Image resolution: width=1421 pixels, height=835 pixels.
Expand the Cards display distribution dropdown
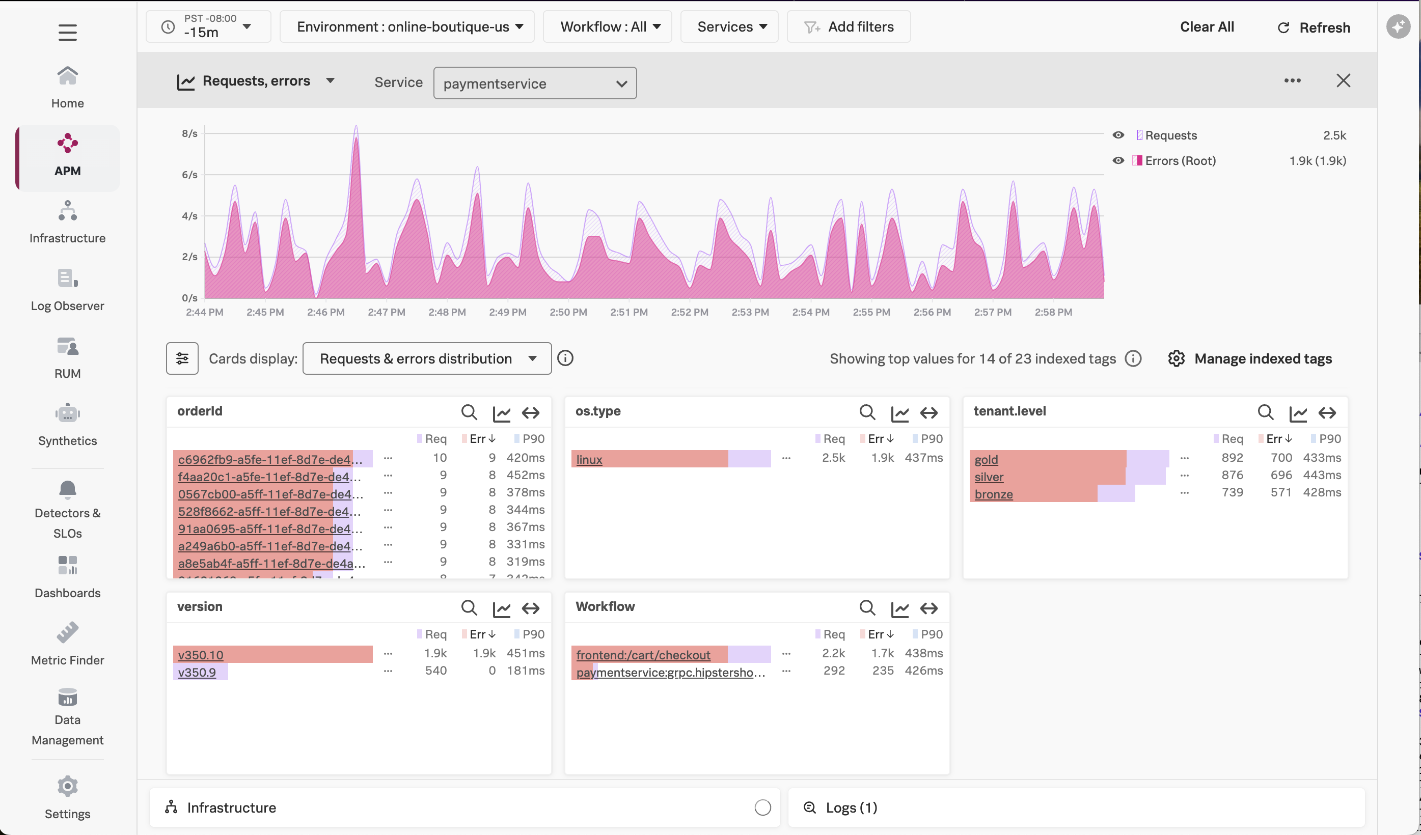tap(427, 358)
